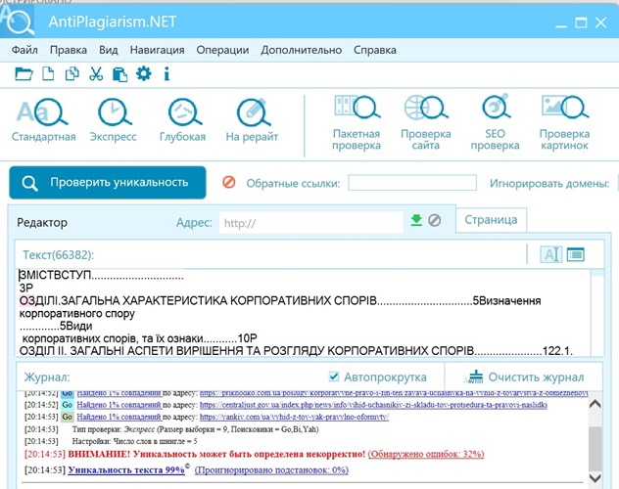The width and height of the screenshot is (619, 489).
Task: Select the Редактор tab
Action: point(42,223)
